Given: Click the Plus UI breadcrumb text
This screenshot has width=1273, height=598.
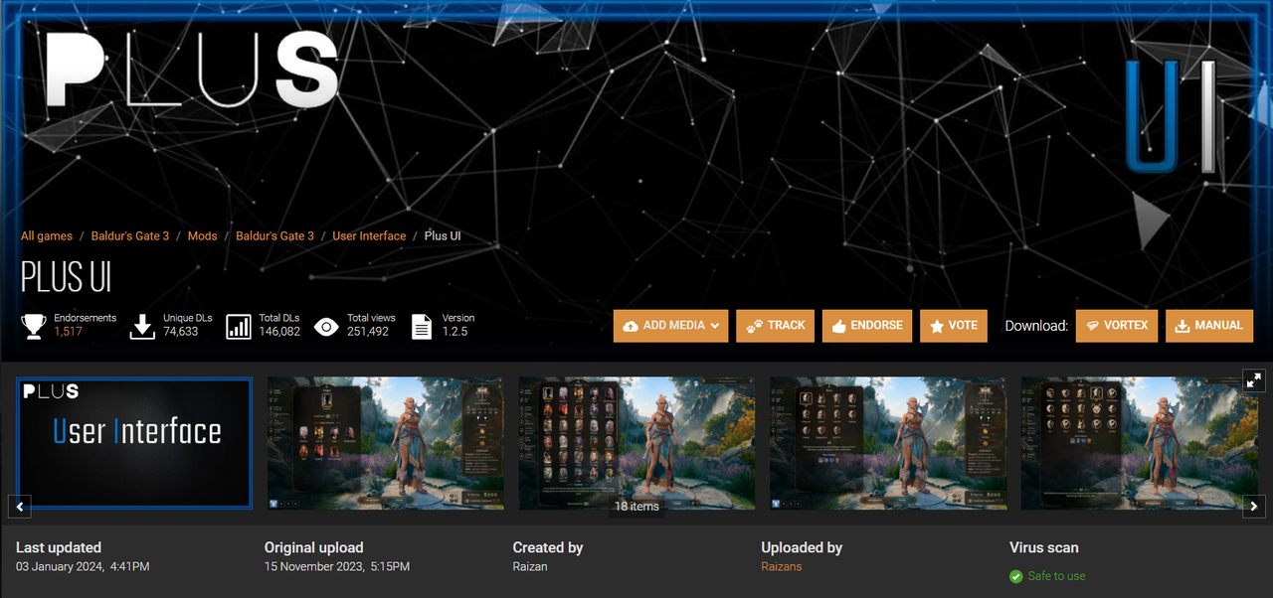Looking at the screenshot, I should click(x=443, y=236).
